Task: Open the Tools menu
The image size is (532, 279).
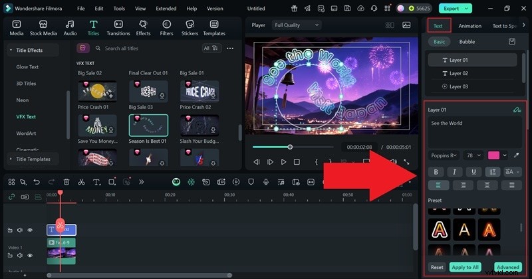Action: [119, 9]
